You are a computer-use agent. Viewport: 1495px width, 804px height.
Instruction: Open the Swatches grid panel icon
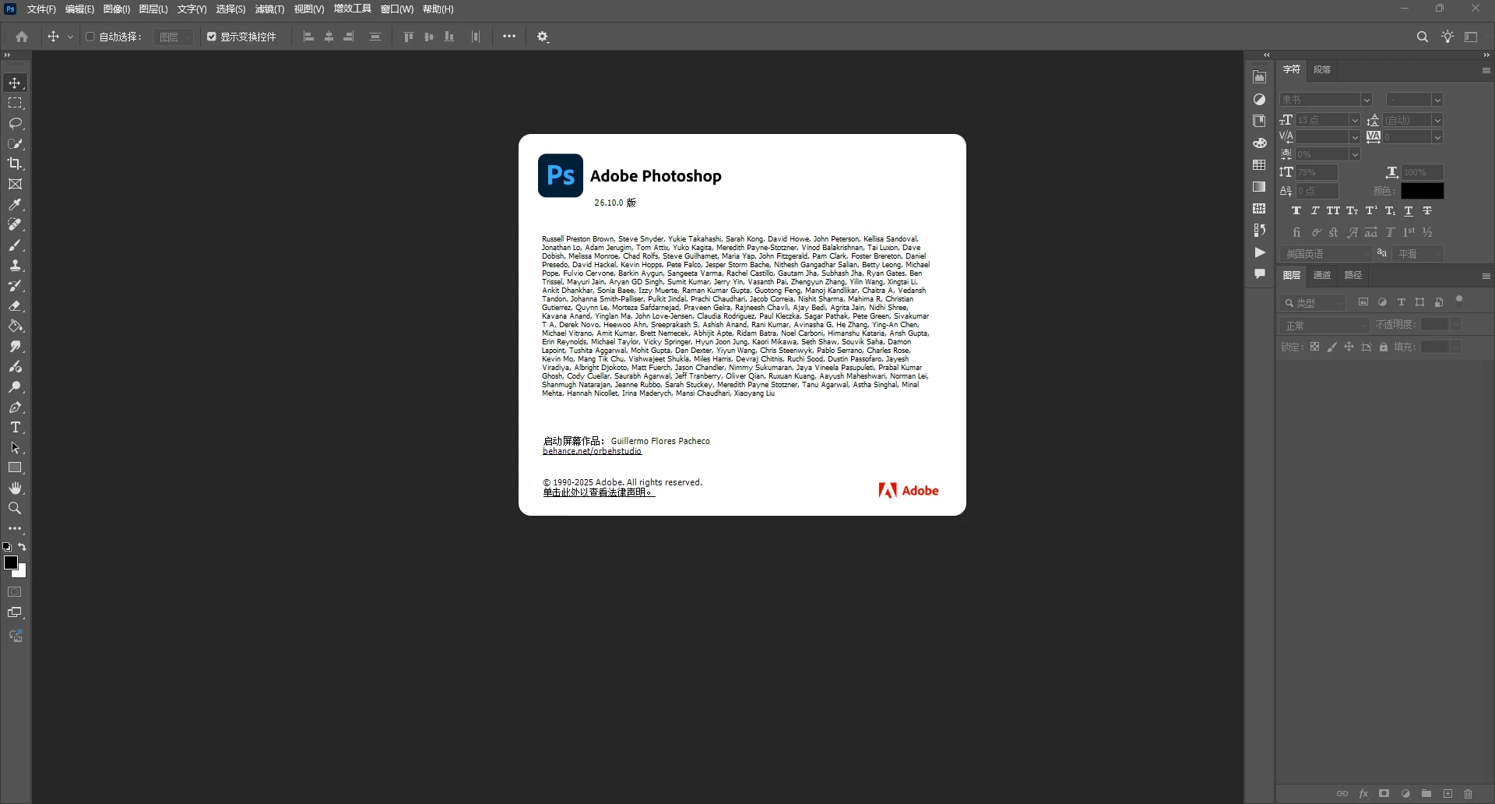pyautogui.click(x=1259, y=165)
